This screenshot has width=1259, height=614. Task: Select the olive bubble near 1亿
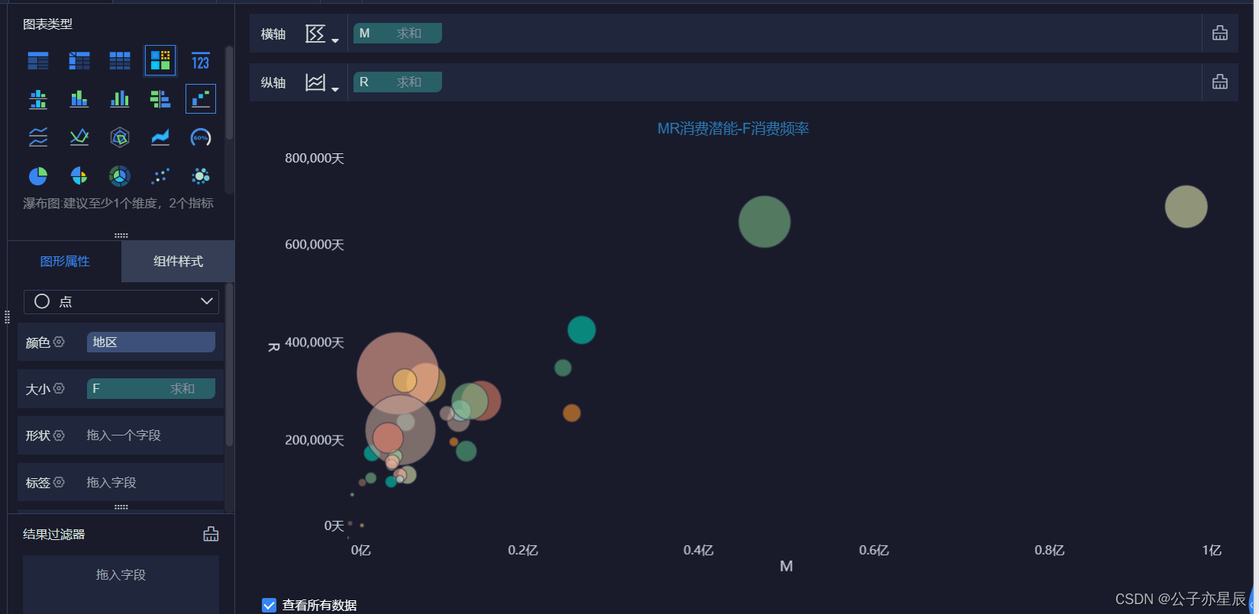[1186, 207]
